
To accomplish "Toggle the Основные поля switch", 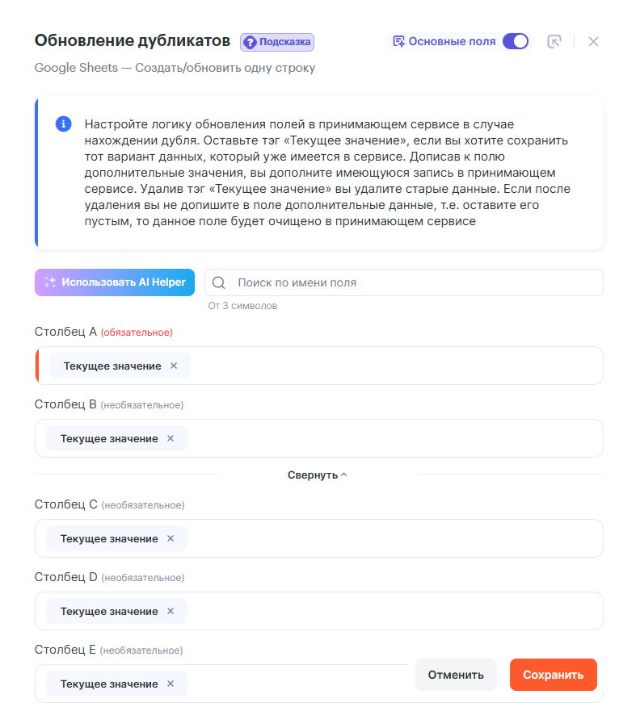I will pos(515,41).
